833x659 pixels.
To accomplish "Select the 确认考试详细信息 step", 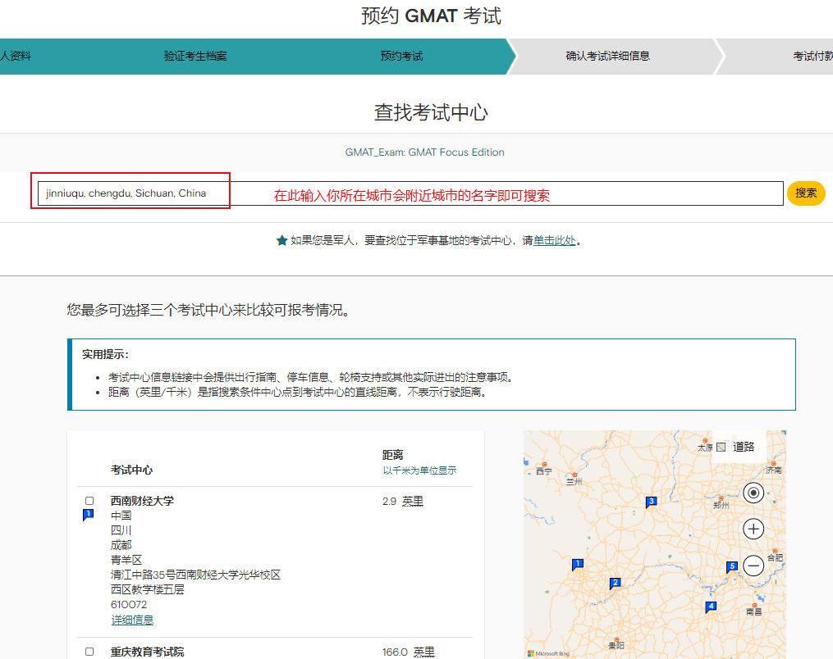I will coord(607,56).
